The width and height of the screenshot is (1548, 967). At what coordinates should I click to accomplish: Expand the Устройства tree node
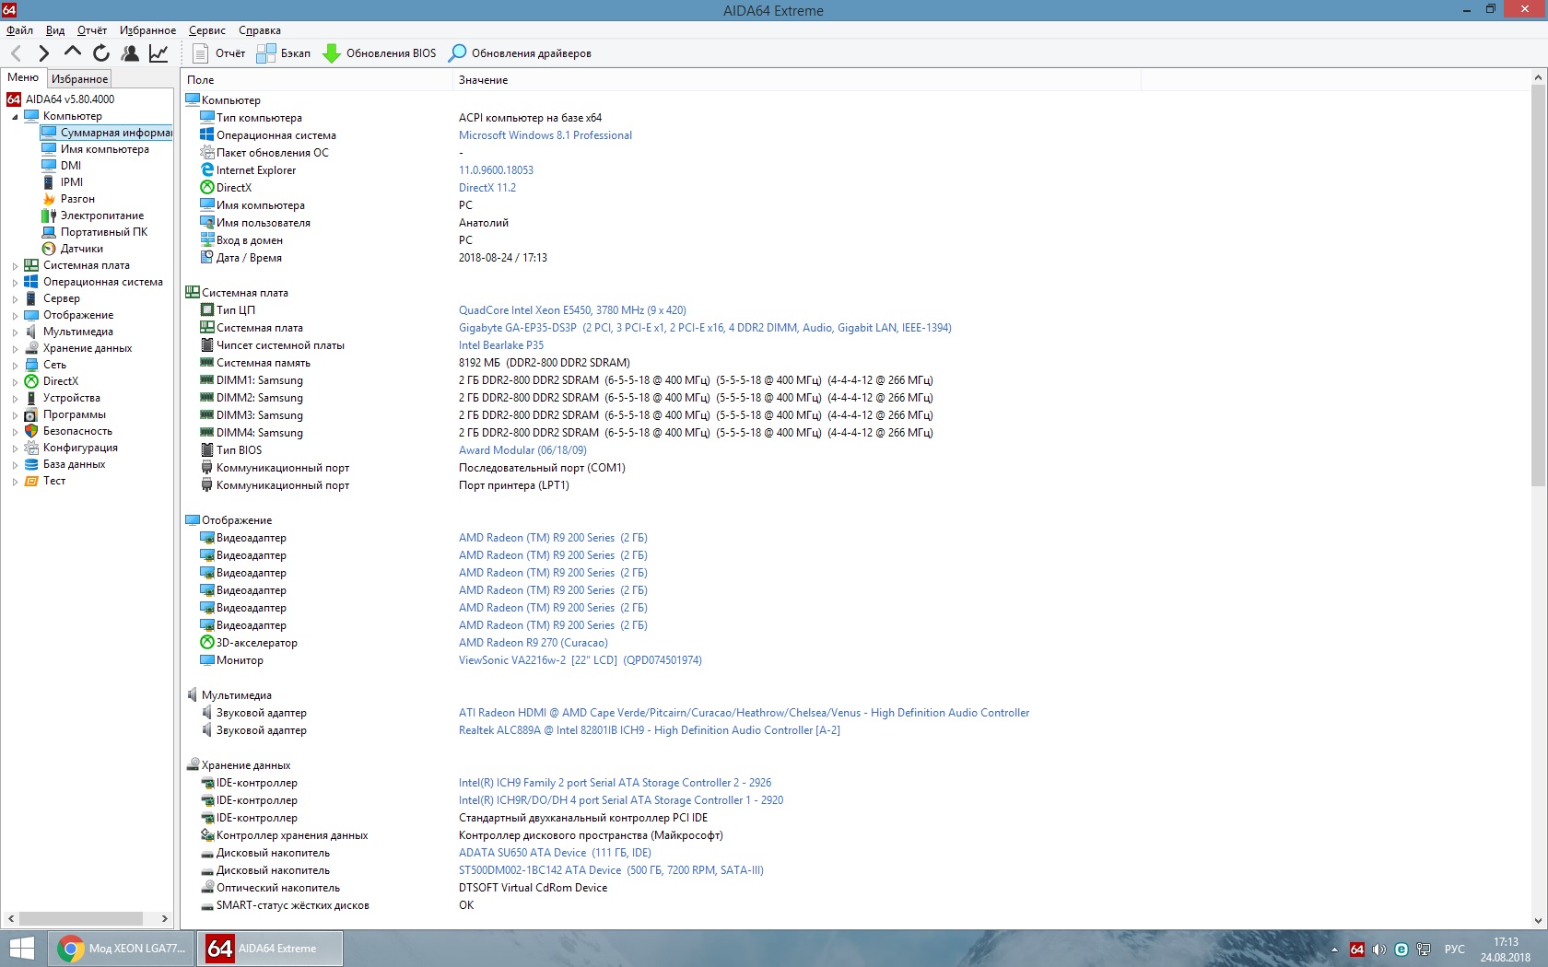coord(15,399)
